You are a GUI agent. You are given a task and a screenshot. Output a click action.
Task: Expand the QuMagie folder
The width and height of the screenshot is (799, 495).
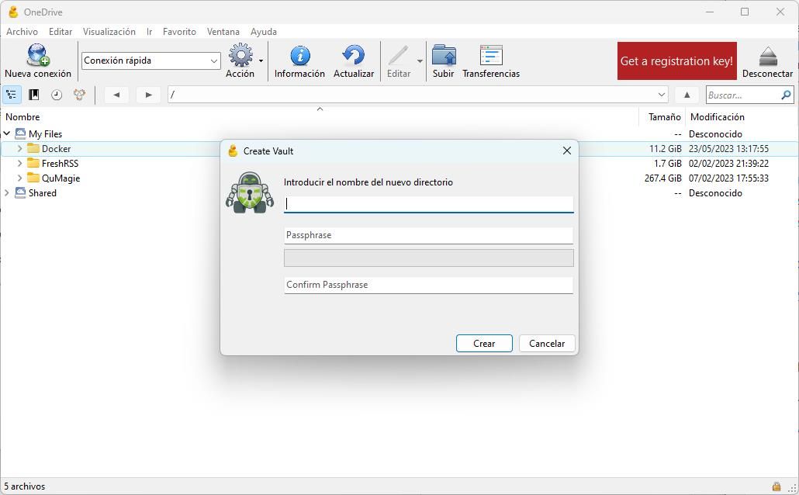[x=19, y=178]
